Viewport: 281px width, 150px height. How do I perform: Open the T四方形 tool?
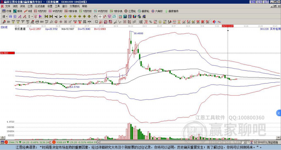[86, 11]
